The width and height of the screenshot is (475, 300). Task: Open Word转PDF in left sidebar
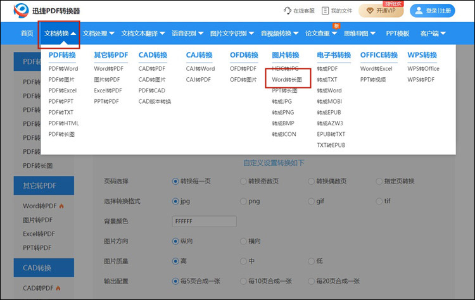[40, 206]
